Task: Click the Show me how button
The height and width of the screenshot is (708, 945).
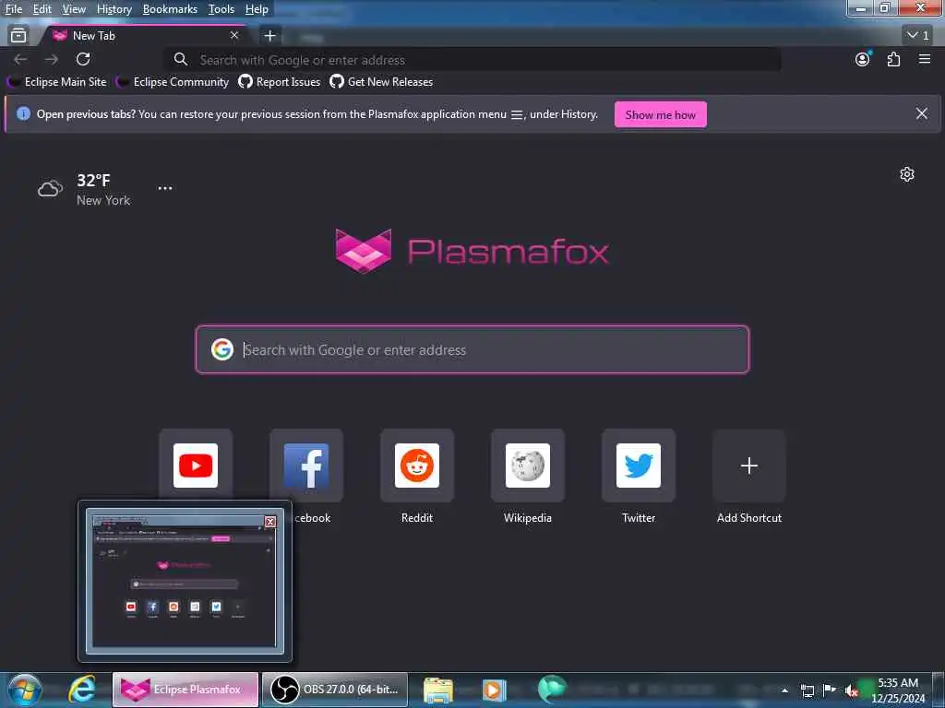Action: (661, 114)
